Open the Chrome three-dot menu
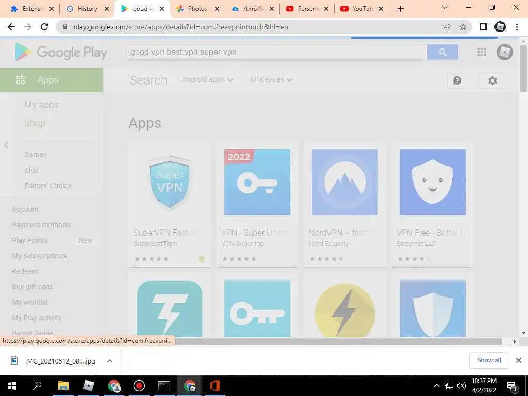Viewport: 528px width, 396px height. coord(517,27)
